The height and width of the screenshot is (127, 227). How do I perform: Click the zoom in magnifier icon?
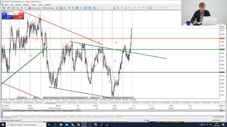[70, 8]
